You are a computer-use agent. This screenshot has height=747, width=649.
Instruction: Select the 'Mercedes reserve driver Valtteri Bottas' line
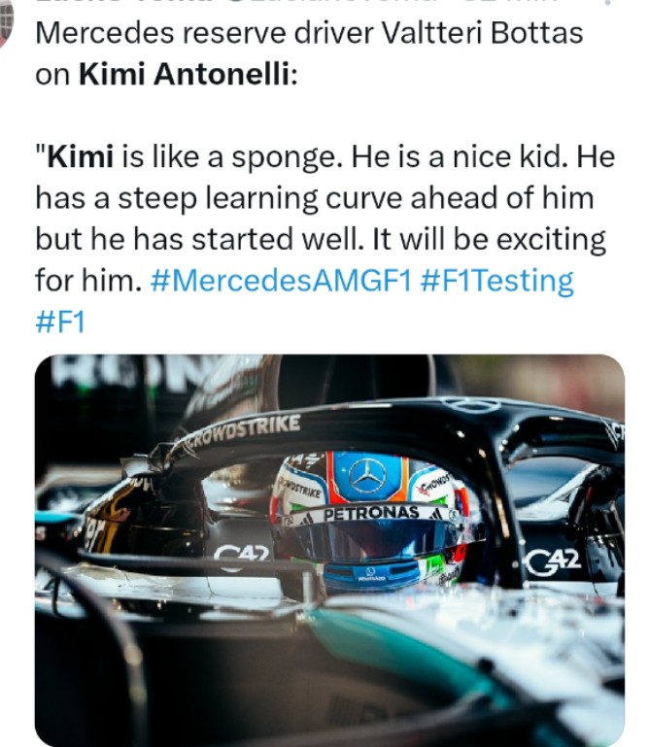tap(309, 33)
